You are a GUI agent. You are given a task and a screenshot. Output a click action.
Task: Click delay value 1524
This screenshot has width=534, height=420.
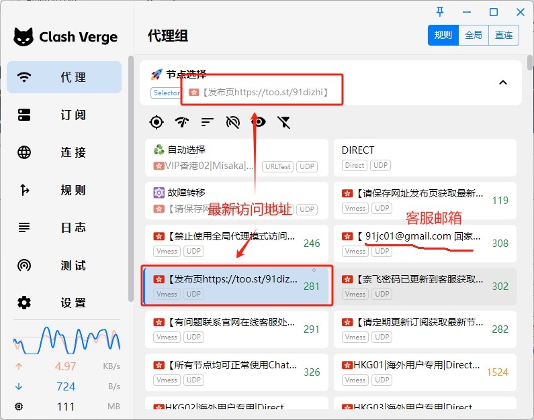pos(498,372)
